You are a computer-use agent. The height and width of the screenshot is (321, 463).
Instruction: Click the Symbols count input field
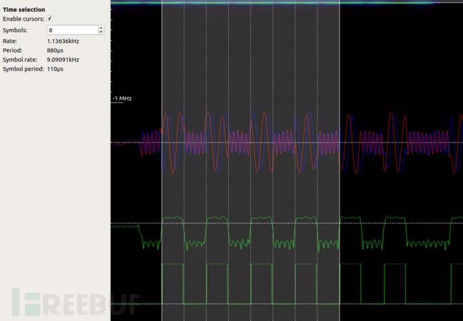pyautogui.click(x=71, y=30)
